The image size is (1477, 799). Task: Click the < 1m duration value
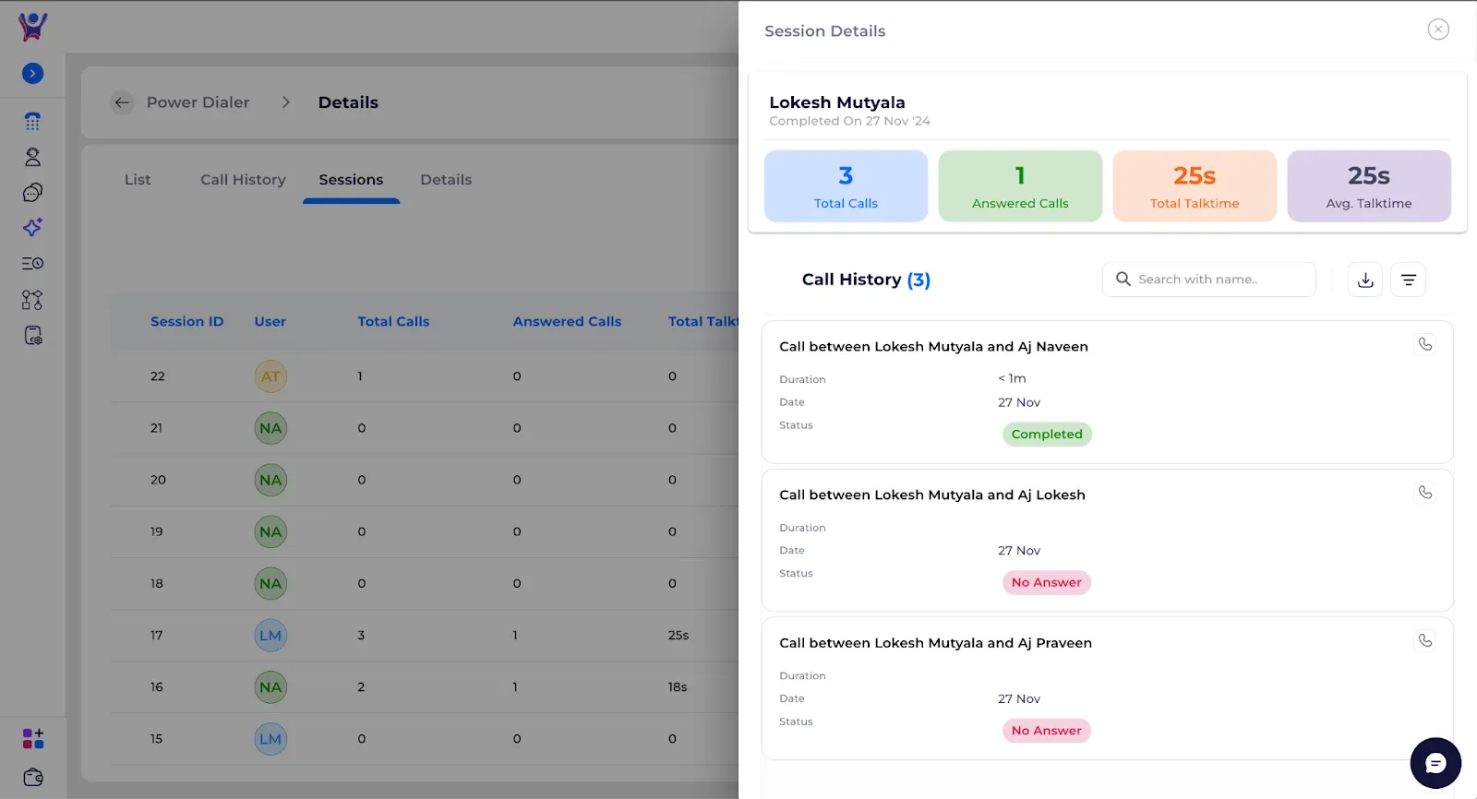pyautogui.click(x=1012, y=378)
